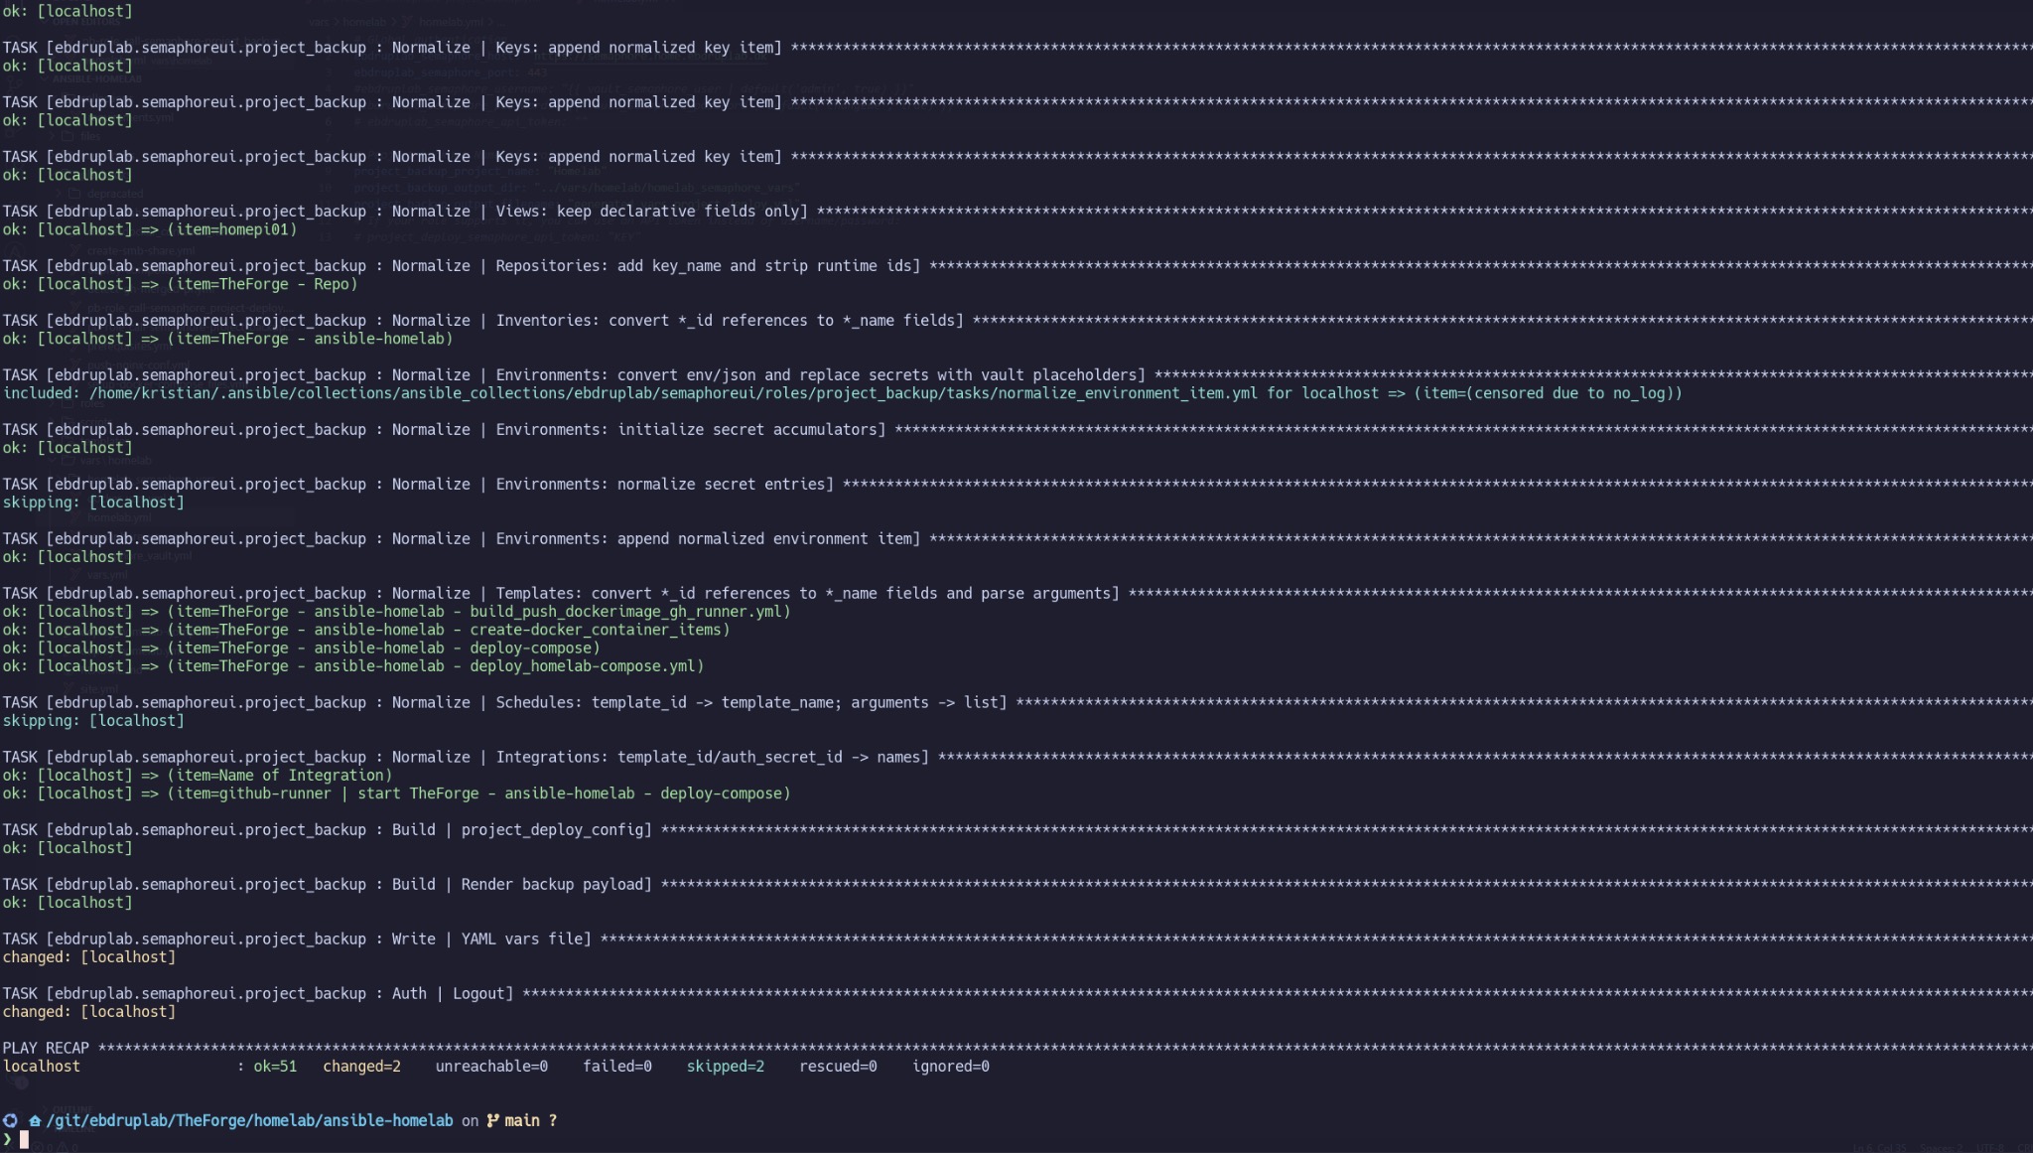Click the 'Build | project_deploy_config' task line
This screenshot has height=1153, width=2033.
tap(1016, 829)
